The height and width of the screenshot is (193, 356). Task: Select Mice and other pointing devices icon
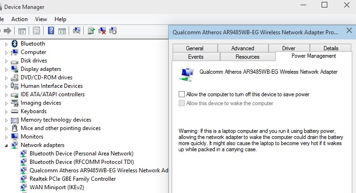pos(15,128)
